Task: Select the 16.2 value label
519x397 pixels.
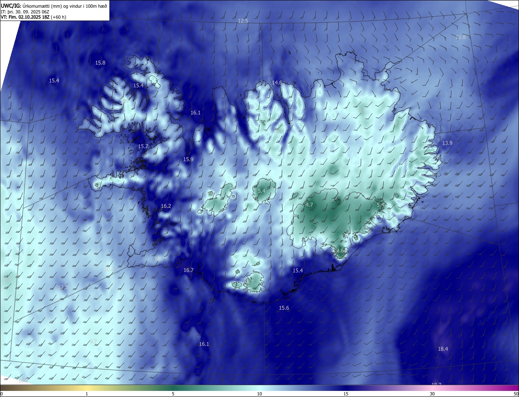Action: (166, 206)
